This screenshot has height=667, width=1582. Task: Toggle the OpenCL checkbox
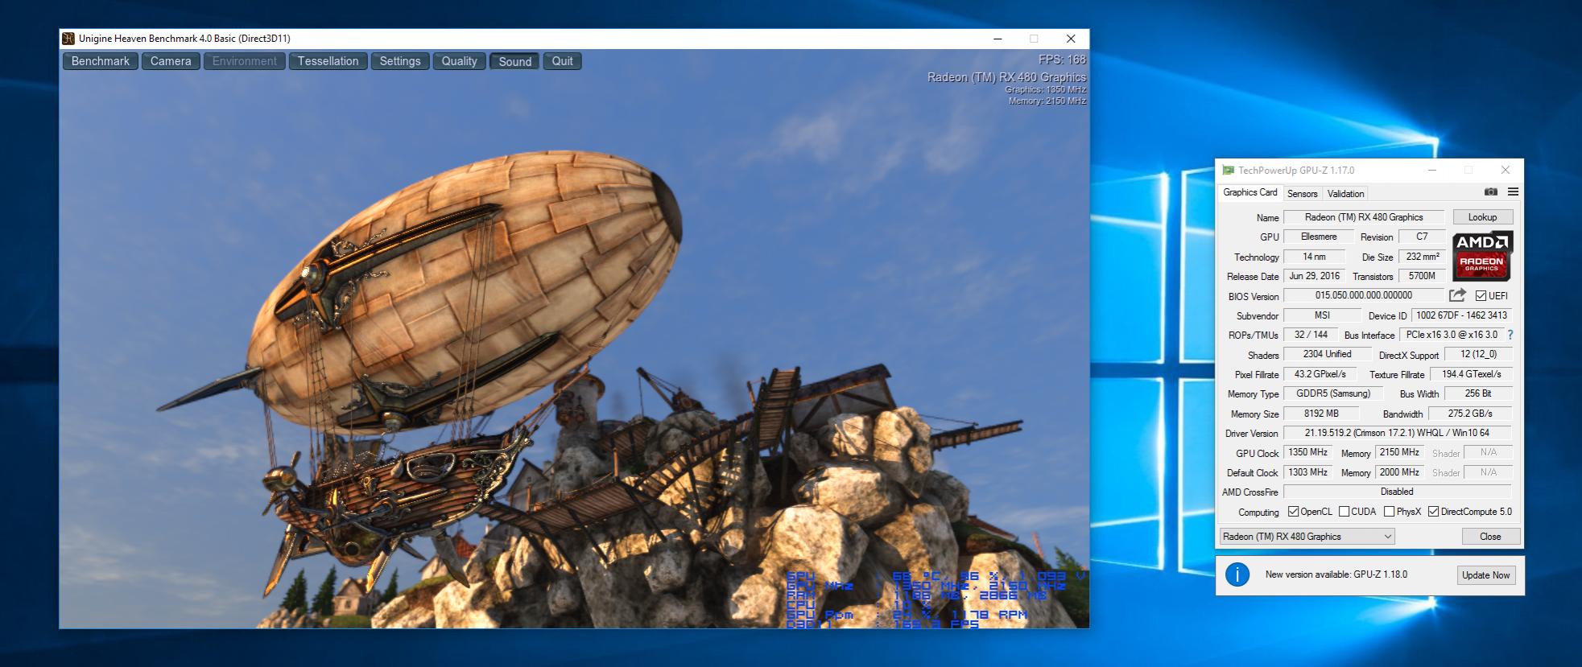click(1293, 512)
